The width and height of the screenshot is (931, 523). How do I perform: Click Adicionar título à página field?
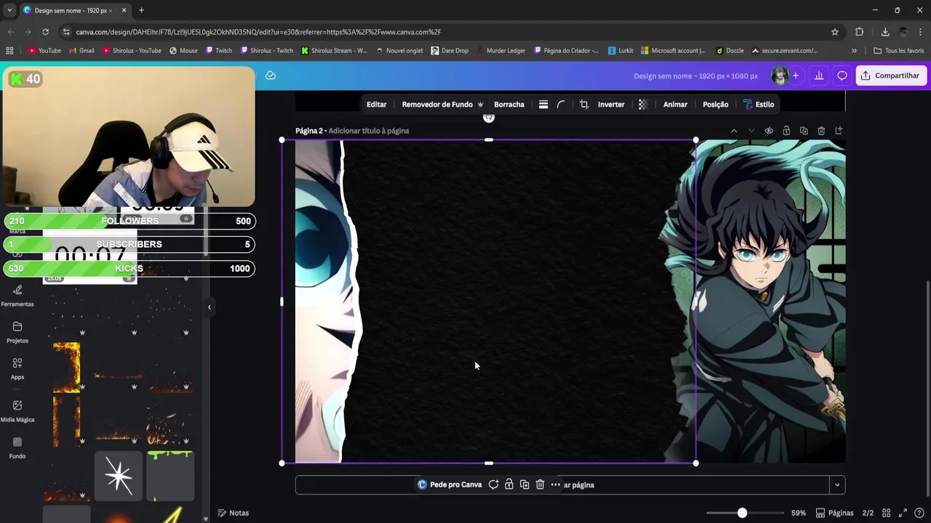pos(369,131)
